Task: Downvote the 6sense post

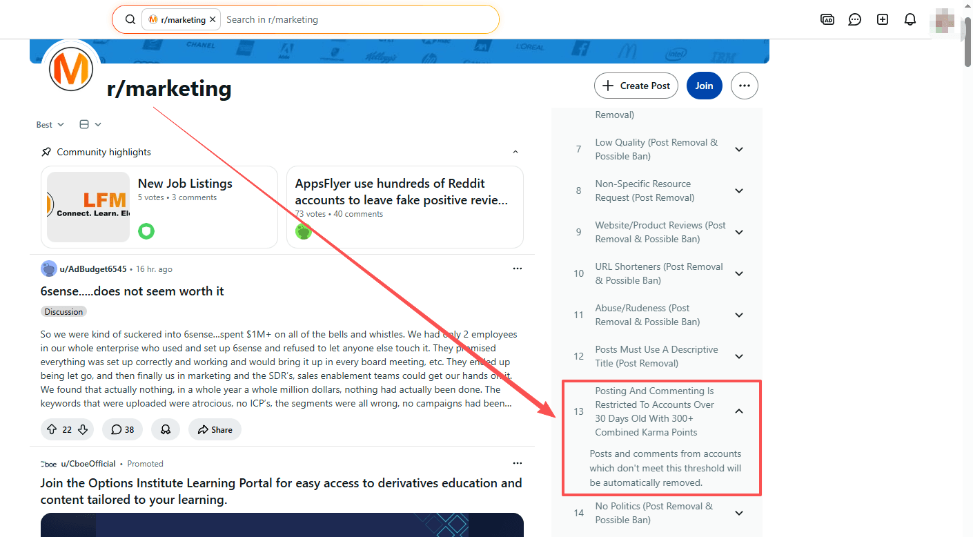Action: (x=83, y=429)
